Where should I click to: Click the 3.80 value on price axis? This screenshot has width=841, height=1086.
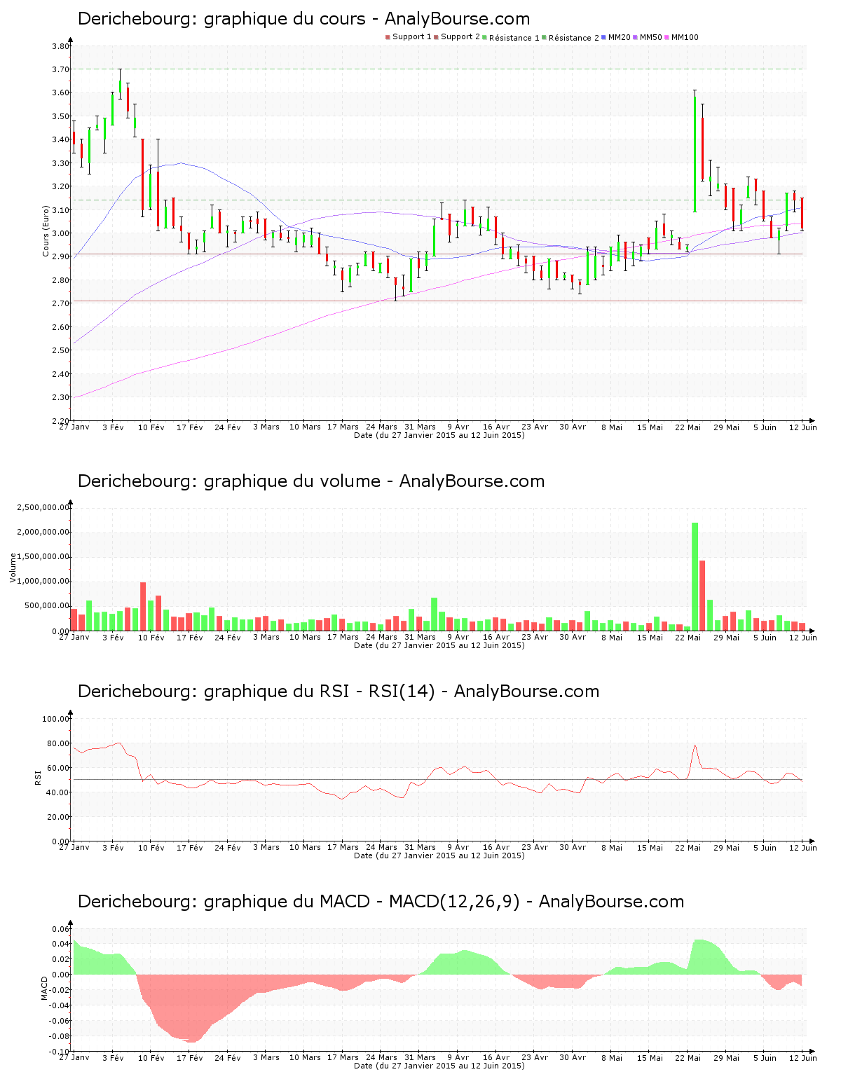(x=61, y=46)
